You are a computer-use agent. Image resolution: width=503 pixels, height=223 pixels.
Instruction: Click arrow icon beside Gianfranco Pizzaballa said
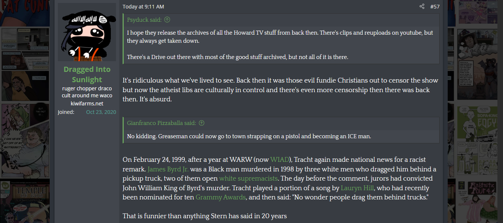(201, 123)
